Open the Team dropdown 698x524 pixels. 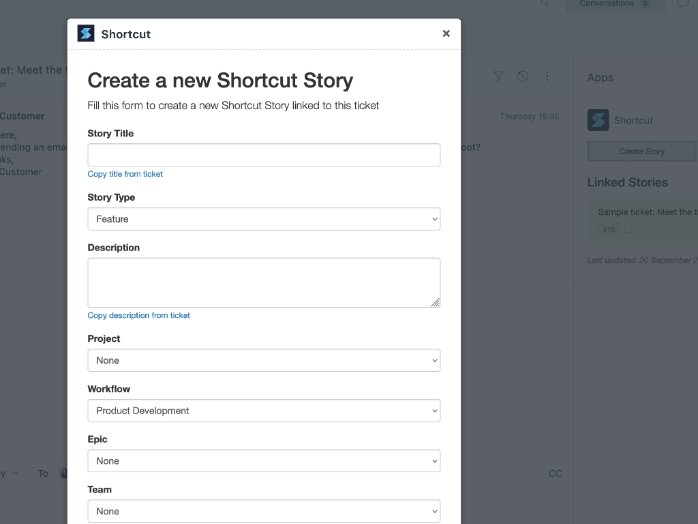[x=264, y=511]
